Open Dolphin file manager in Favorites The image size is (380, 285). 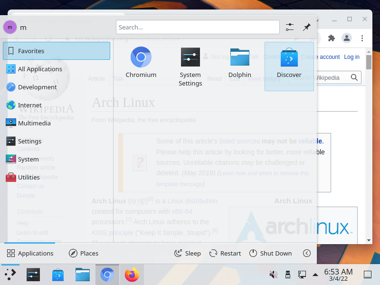point(240,62)
